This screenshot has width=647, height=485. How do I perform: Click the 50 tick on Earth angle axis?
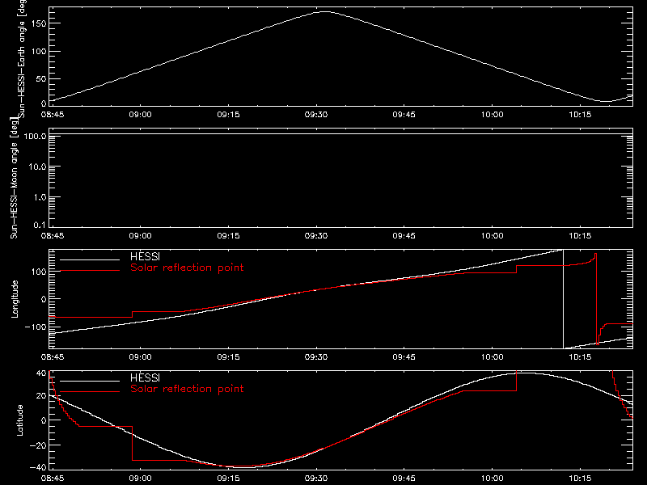(41, 78)
